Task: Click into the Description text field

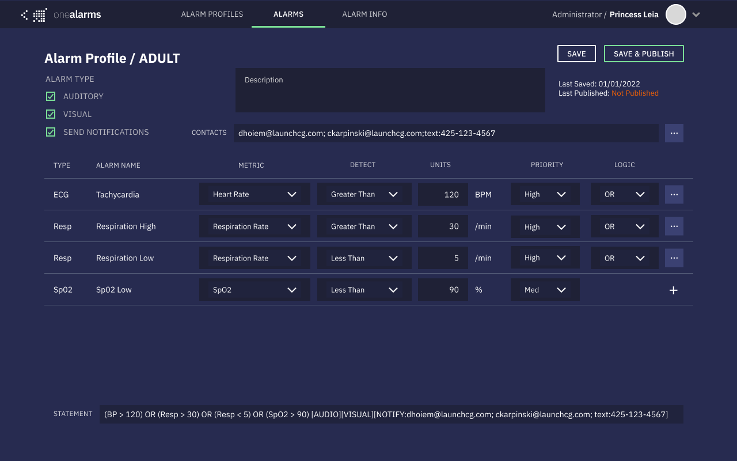Action: pyautogui.click(x=390, y=90)
